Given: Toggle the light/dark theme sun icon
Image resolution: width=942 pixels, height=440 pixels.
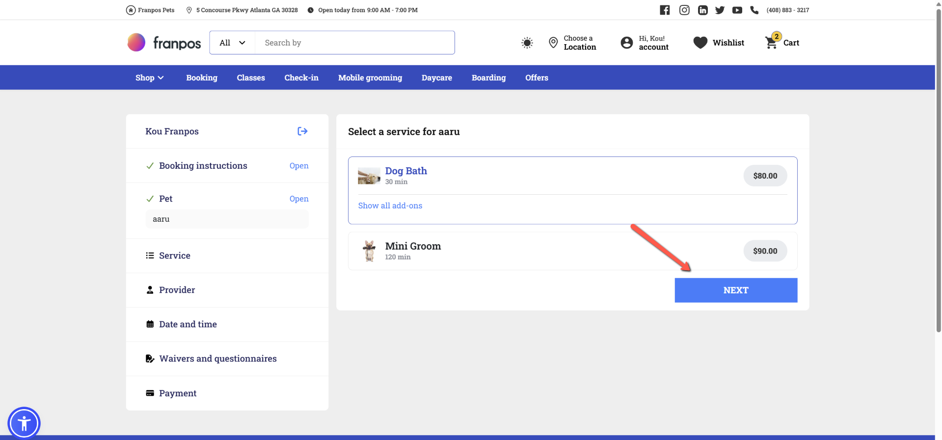Looking at the screenshot, I should (x=527, y=43).
